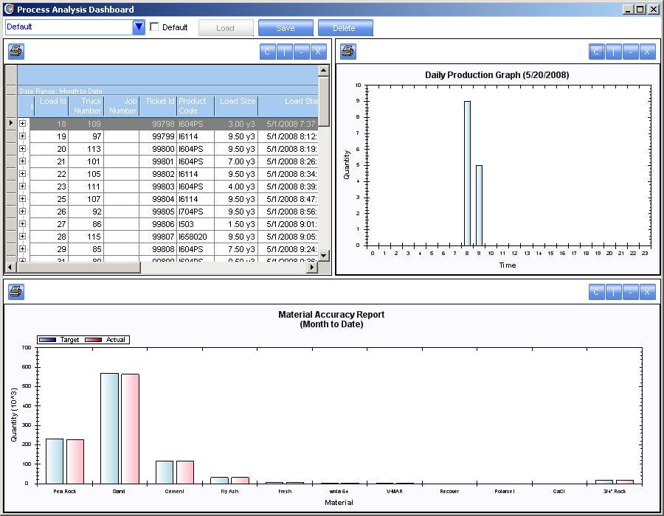Click the minus button in the Material Accuracy panel
Screen dimensions: 664x516
click(630, 292)
